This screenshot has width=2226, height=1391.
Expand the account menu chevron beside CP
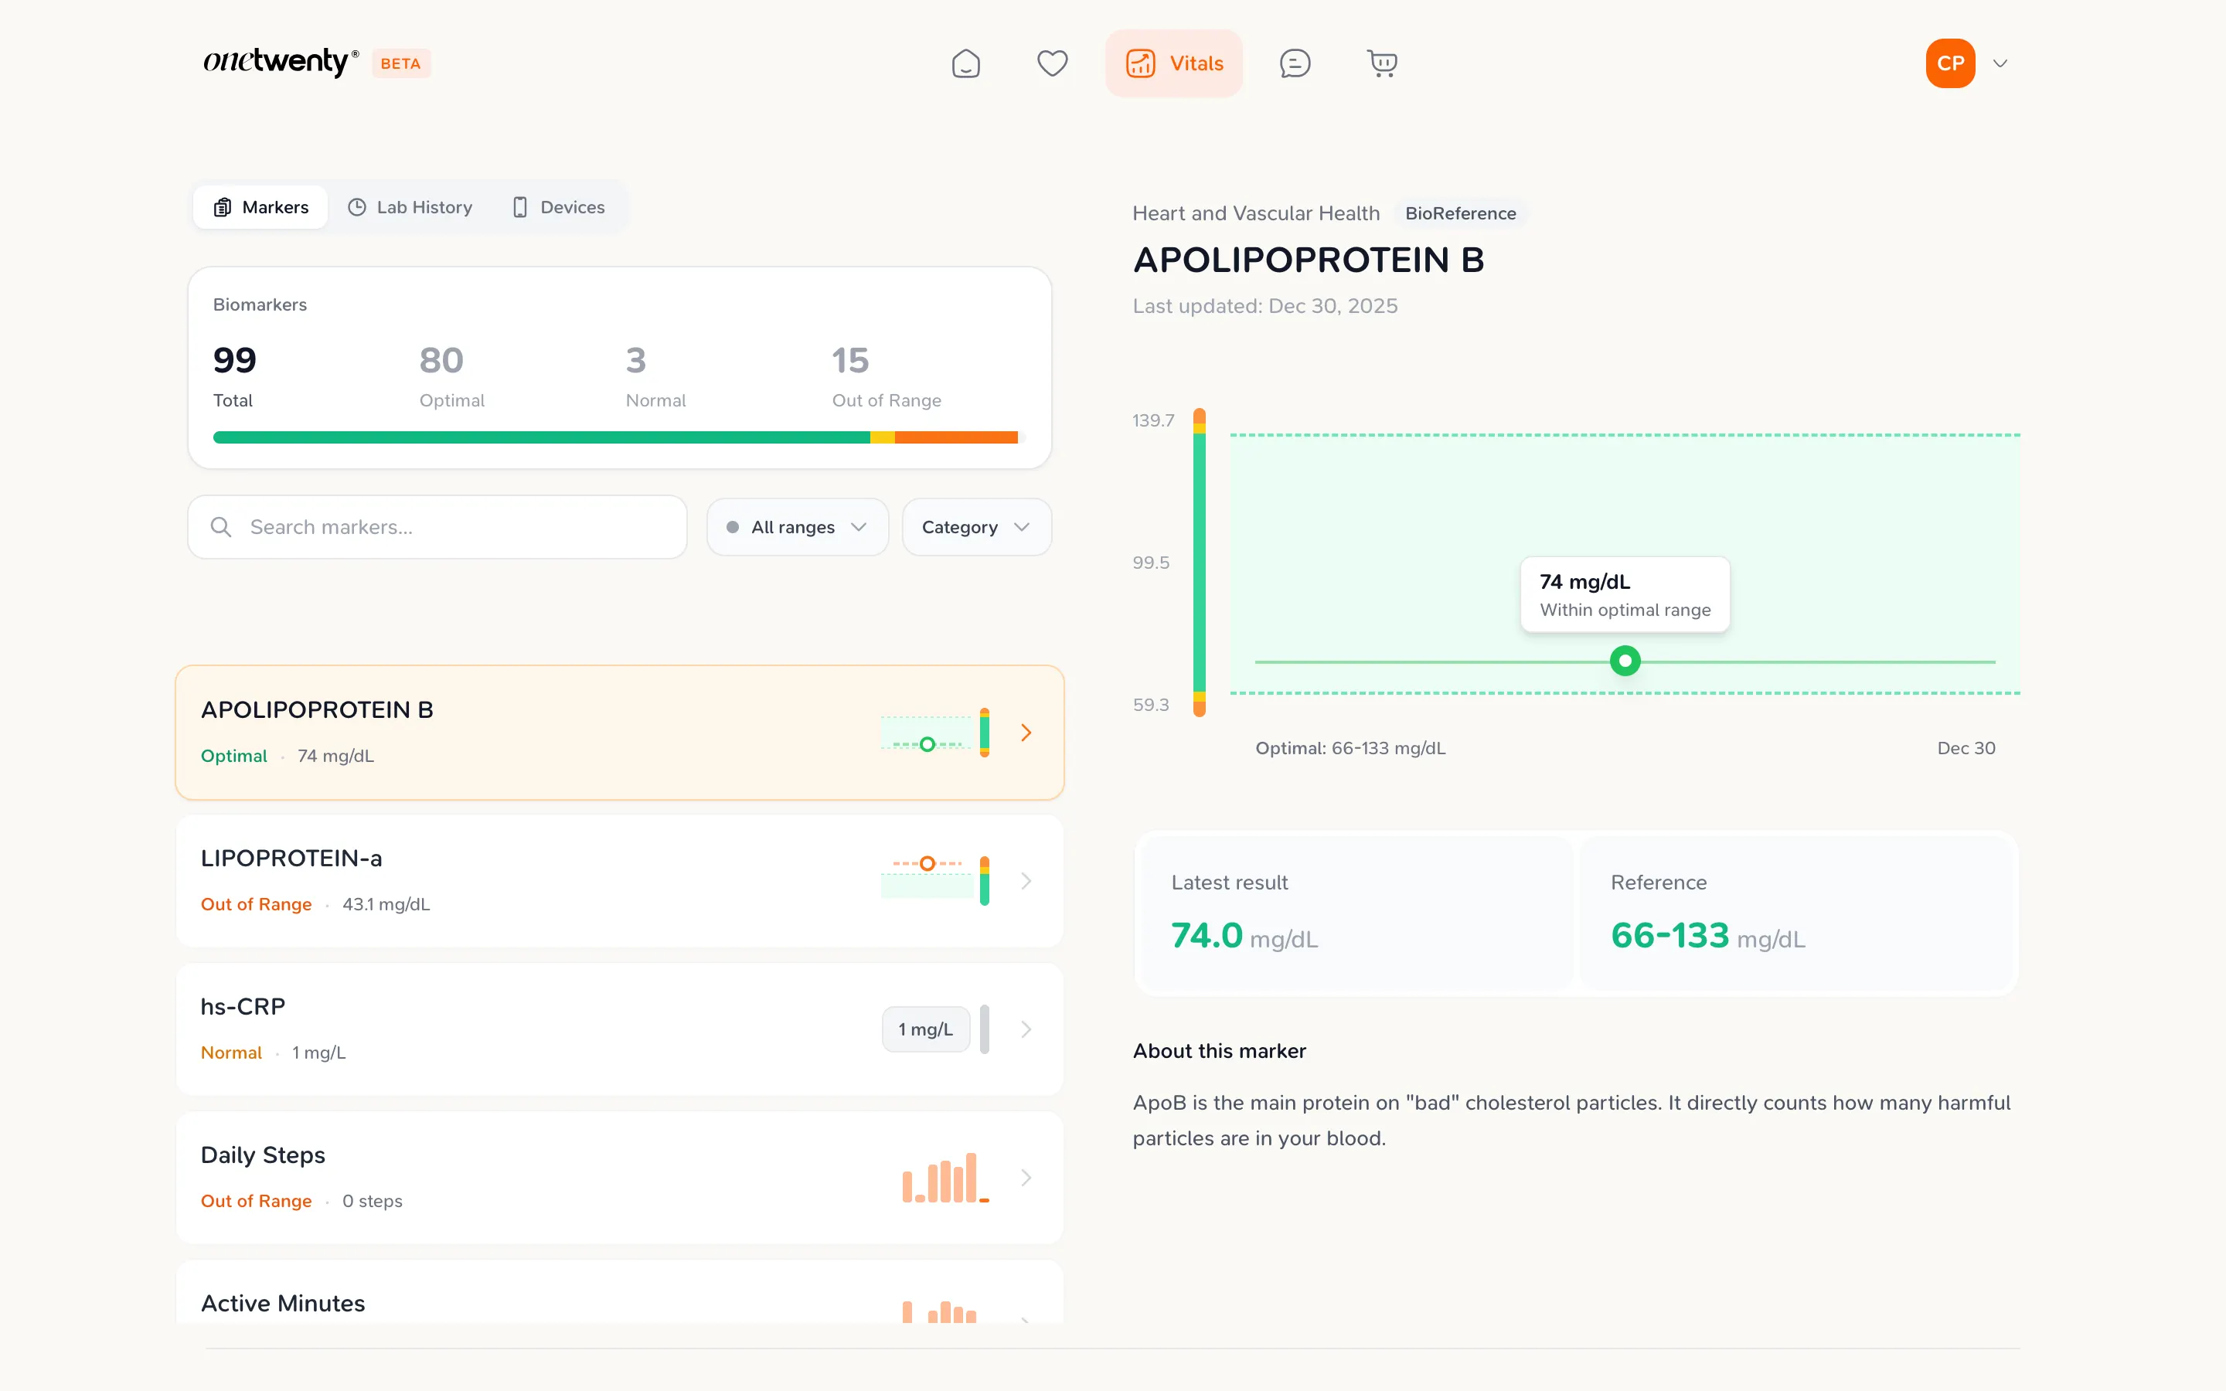2000,63
